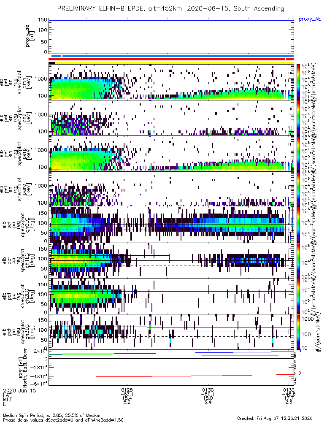Click the latitude value -48.8
Viewport: 327px width, 422px height.
click(x=289, y=394)
